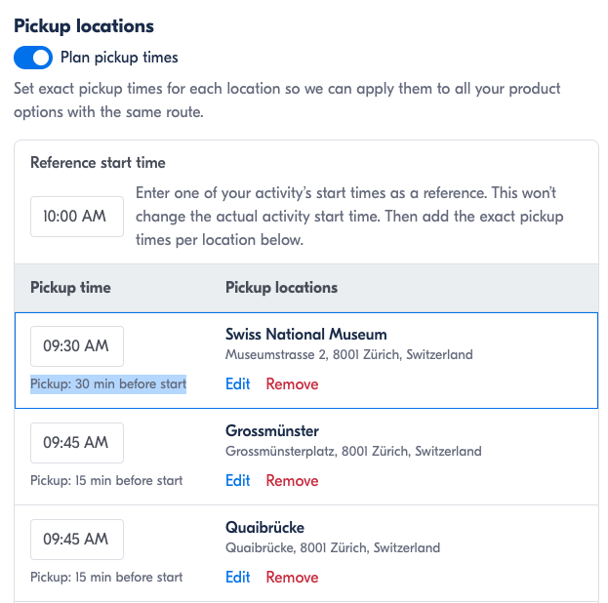Click the reference start time 10:00 AM field
This screenshot has height=603, width=608.
point(77,217)
